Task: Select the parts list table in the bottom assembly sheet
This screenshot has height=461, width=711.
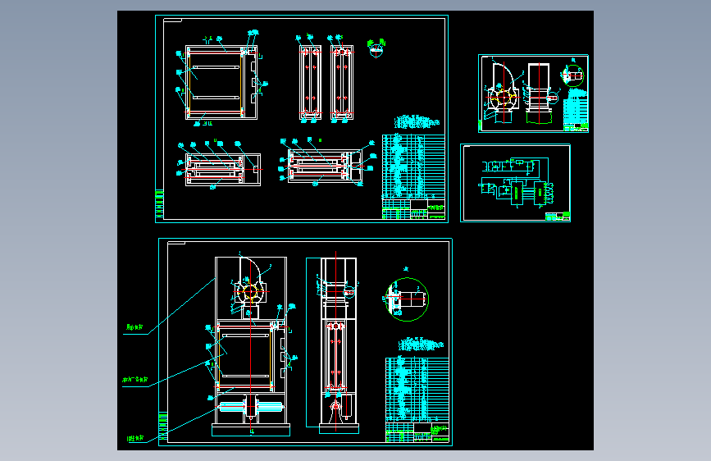Action: pos(417,390)
